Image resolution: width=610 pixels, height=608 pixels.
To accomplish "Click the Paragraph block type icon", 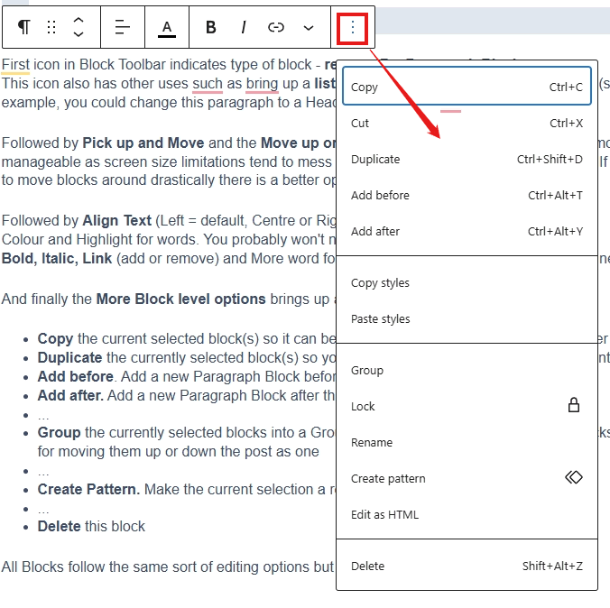I will (24, 27).
